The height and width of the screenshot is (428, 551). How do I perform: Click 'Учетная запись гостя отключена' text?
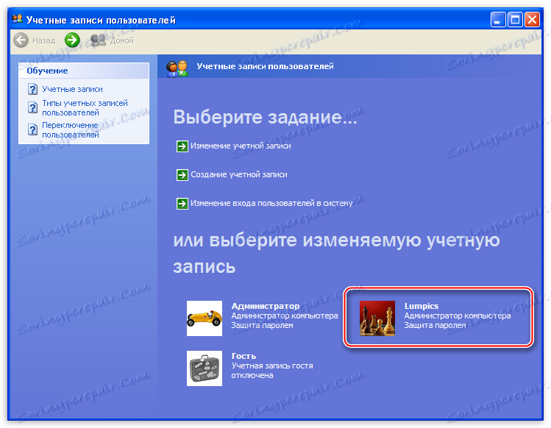pyautogui.click(x=272, y=371)
